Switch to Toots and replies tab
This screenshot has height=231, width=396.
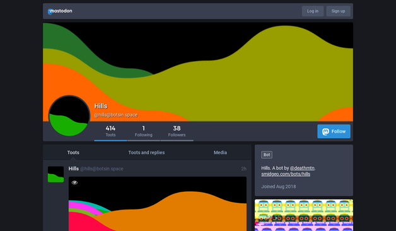point(146,153)
